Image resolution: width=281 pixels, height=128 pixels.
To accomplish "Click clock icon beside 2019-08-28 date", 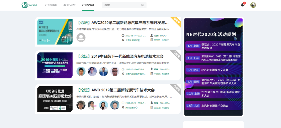I will (123, 103).
